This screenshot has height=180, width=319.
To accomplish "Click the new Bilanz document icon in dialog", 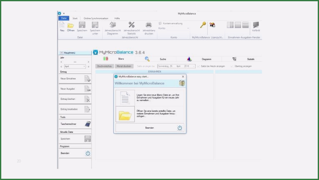I will pyautogui.click(x=125, y=98).
